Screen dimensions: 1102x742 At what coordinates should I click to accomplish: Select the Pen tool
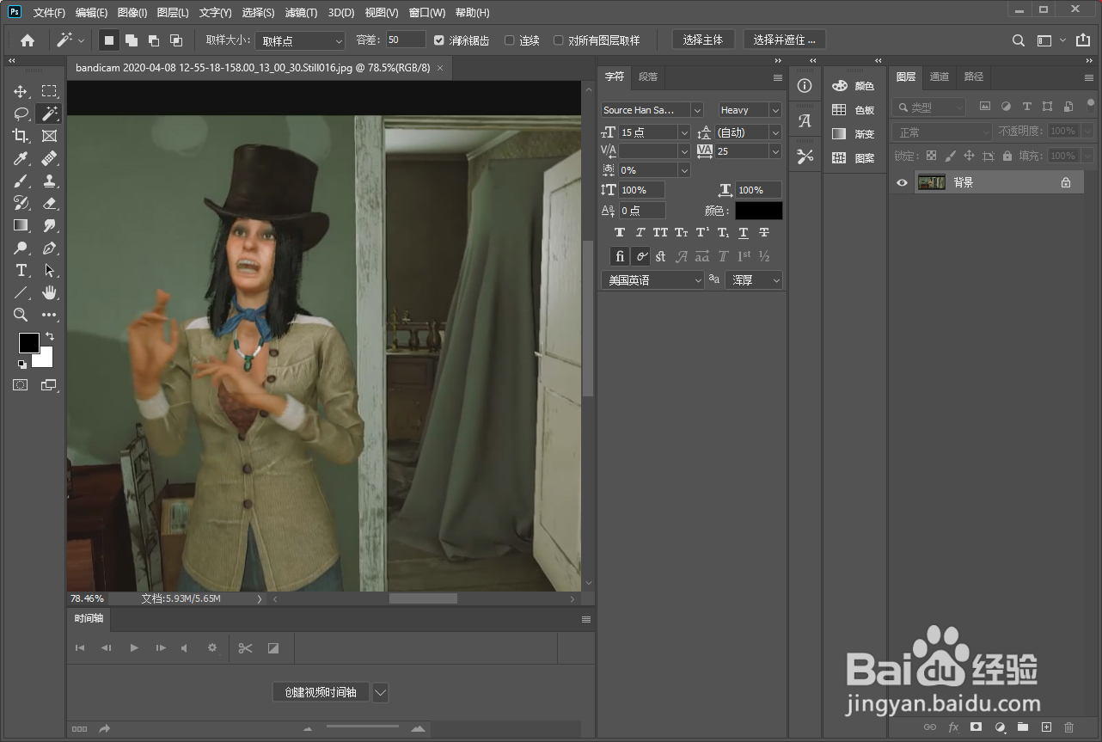click(49, 248)
